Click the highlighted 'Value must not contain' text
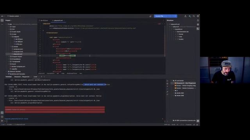The image size is (250, 140). coord(94,85)
